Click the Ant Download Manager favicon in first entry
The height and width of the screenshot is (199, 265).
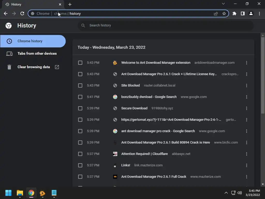coord(115,63)
